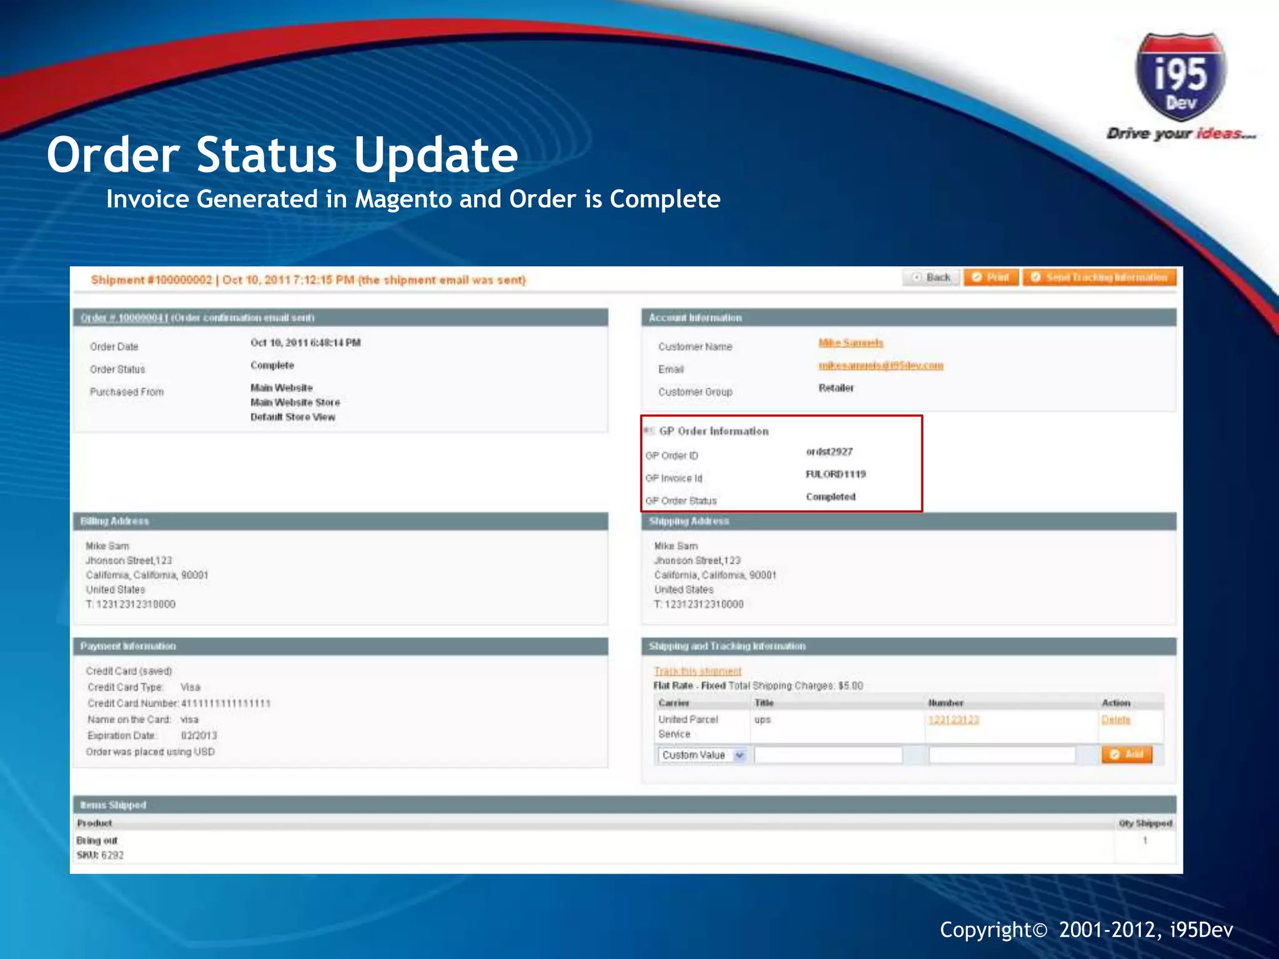Image resolution: width=1279 pixels, height=959 pixels.
Task: Click the Qty Shipped column header
Action: pyautogui.click(x=1145, y=824)
